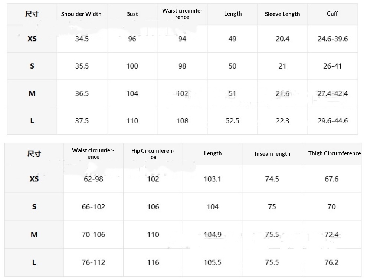Click the Shoulder Width column header

click(81, 14)
